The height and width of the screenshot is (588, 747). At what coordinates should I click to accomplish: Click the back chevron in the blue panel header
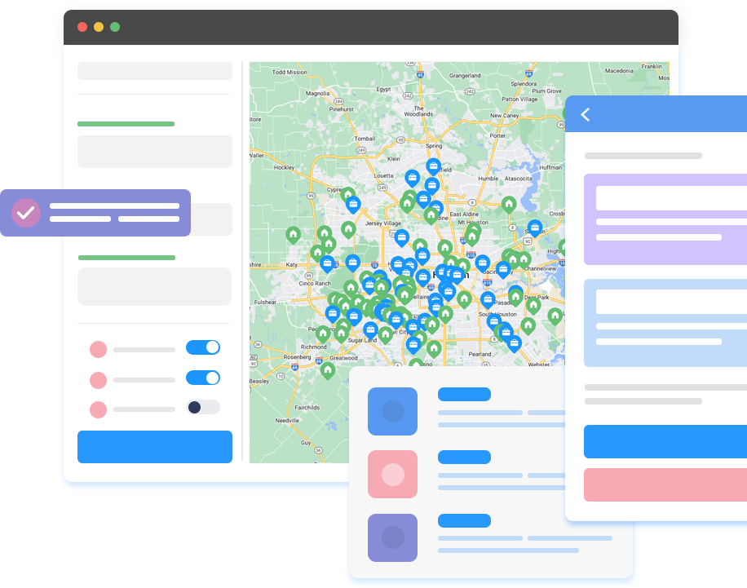tap(585, 115)
